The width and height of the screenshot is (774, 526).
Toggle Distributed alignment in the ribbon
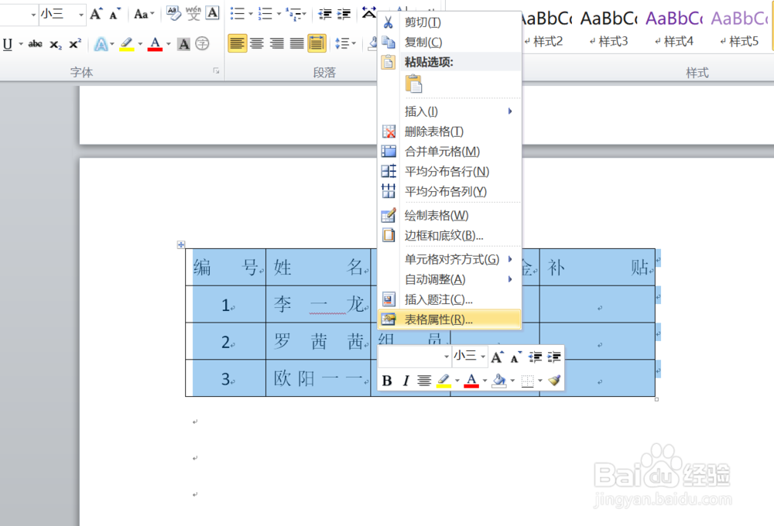pyautogui.click(x=317, y=44)
